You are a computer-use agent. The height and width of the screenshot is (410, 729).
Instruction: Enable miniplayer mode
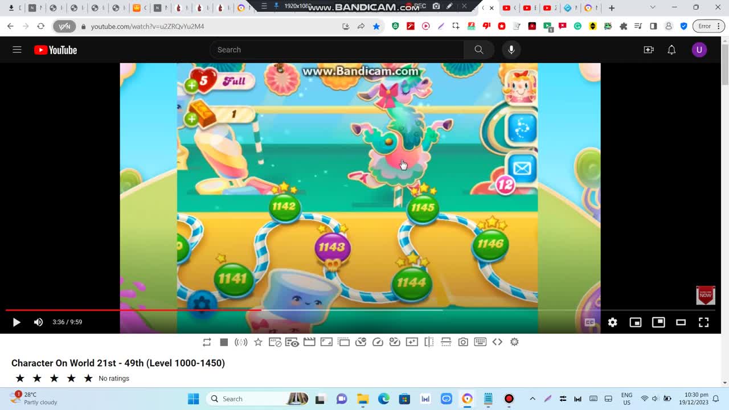(x=635, y=322)
